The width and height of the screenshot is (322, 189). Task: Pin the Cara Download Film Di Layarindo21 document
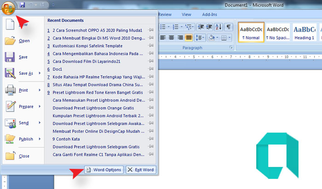[151, 61]
